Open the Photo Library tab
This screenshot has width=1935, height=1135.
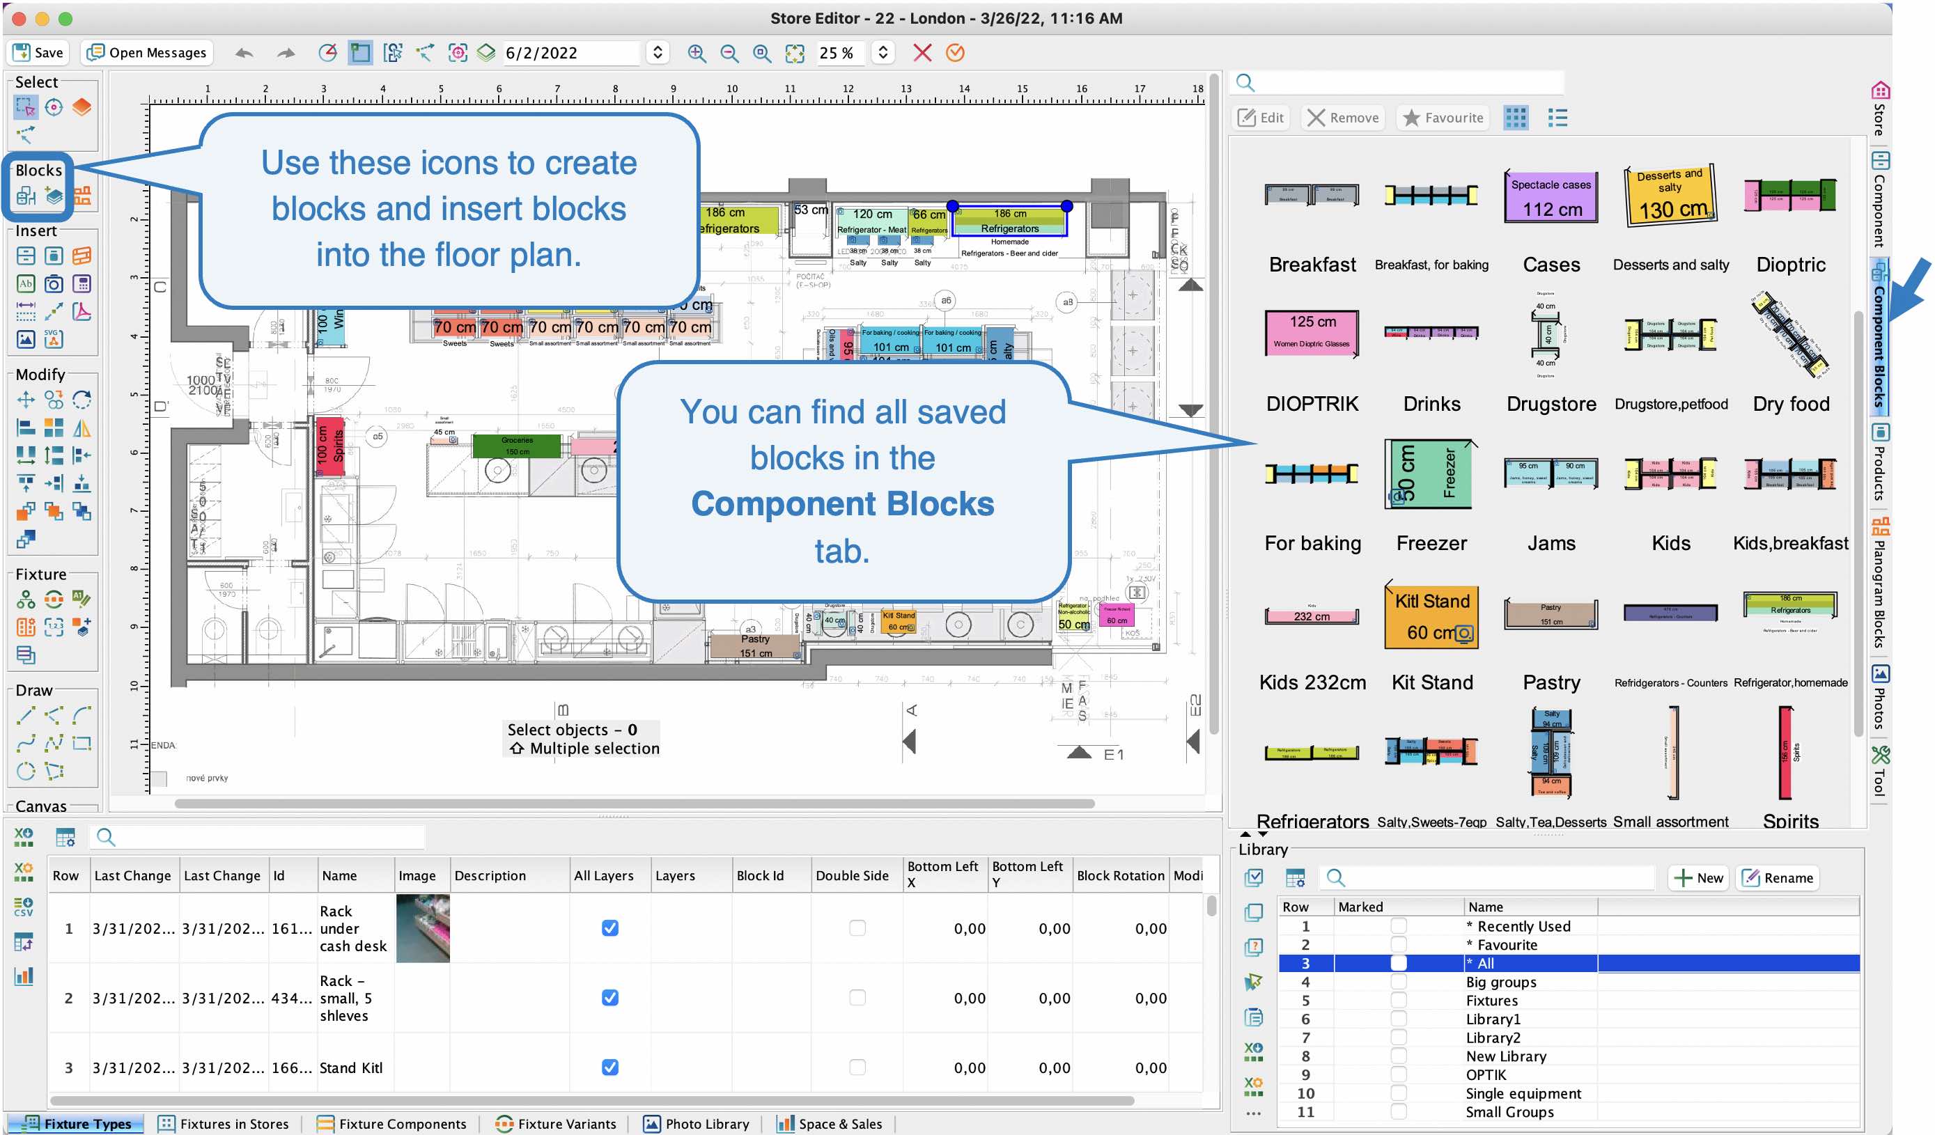[697, 1123]
